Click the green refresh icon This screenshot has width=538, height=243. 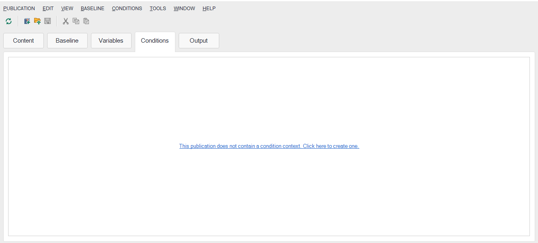[9, 21]
